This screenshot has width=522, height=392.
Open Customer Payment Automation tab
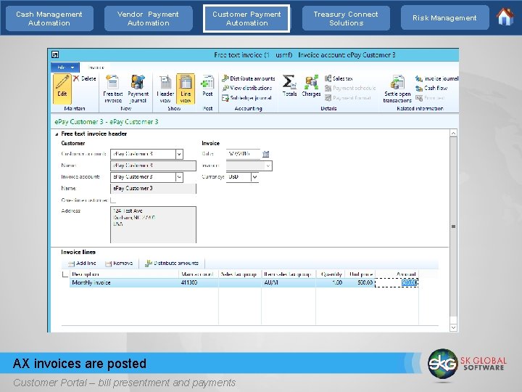point(246,19)
